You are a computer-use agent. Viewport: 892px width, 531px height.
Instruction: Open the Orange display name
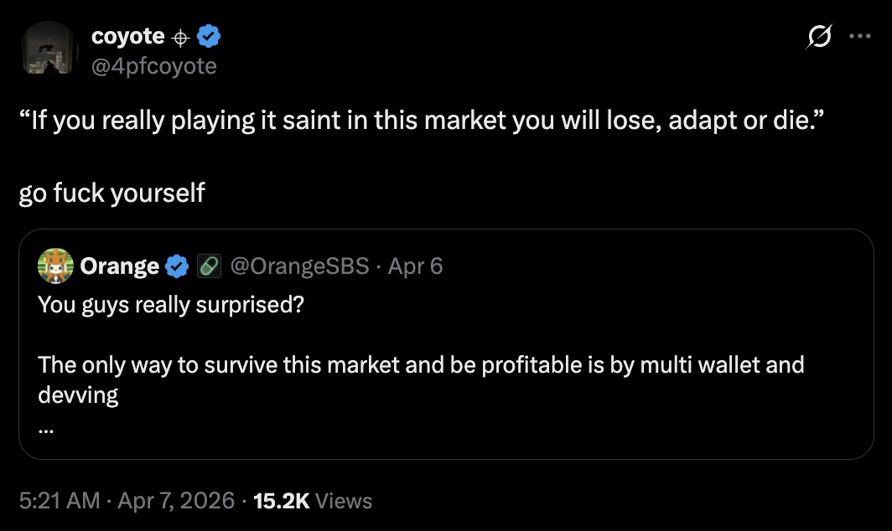pos(120,266)
